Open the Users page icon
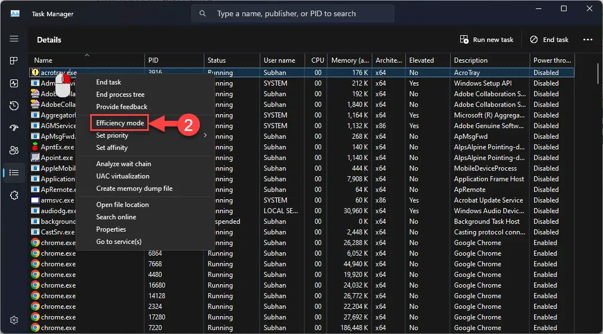Viewport: 603px width, 334px height. click(14, 150)
